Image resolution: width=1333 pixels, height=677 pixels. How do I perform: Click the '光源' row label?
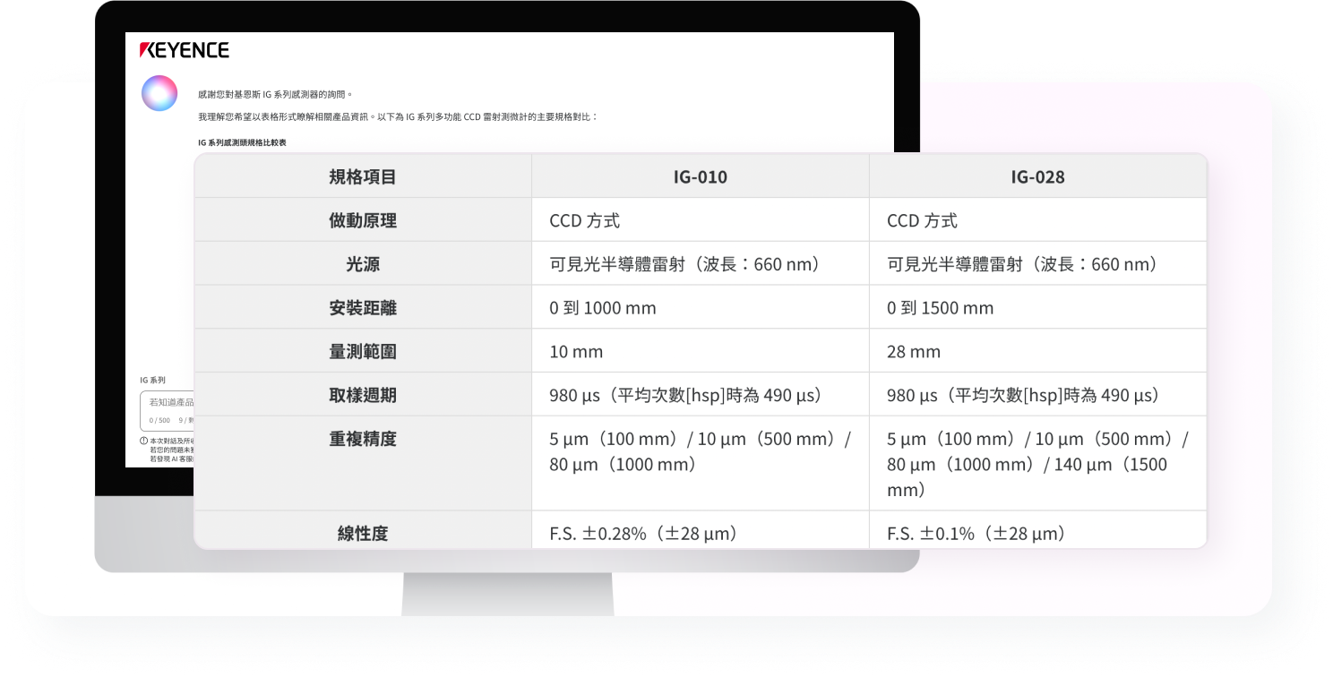[x=363, y=264]
